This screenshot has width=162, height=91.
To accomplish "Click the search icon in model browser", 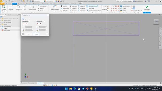I will [x=17, y=15].
